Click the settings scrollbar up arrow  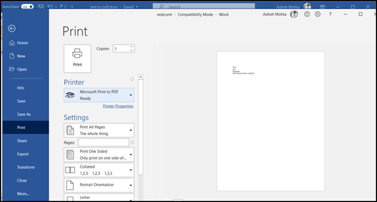pyautogui.click(x=141, y=77)
